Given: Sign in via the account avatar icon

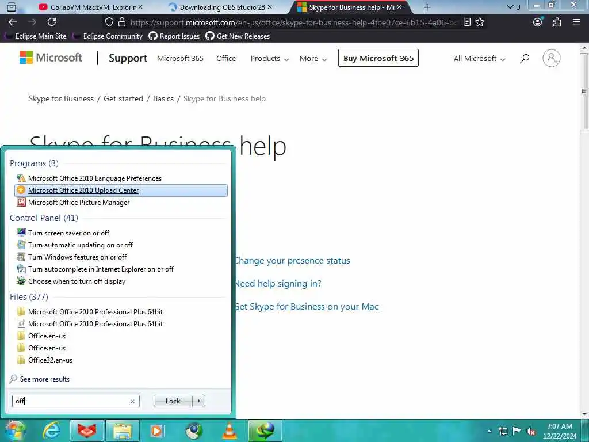Looking at the screenshot, I should coord(552,58).
